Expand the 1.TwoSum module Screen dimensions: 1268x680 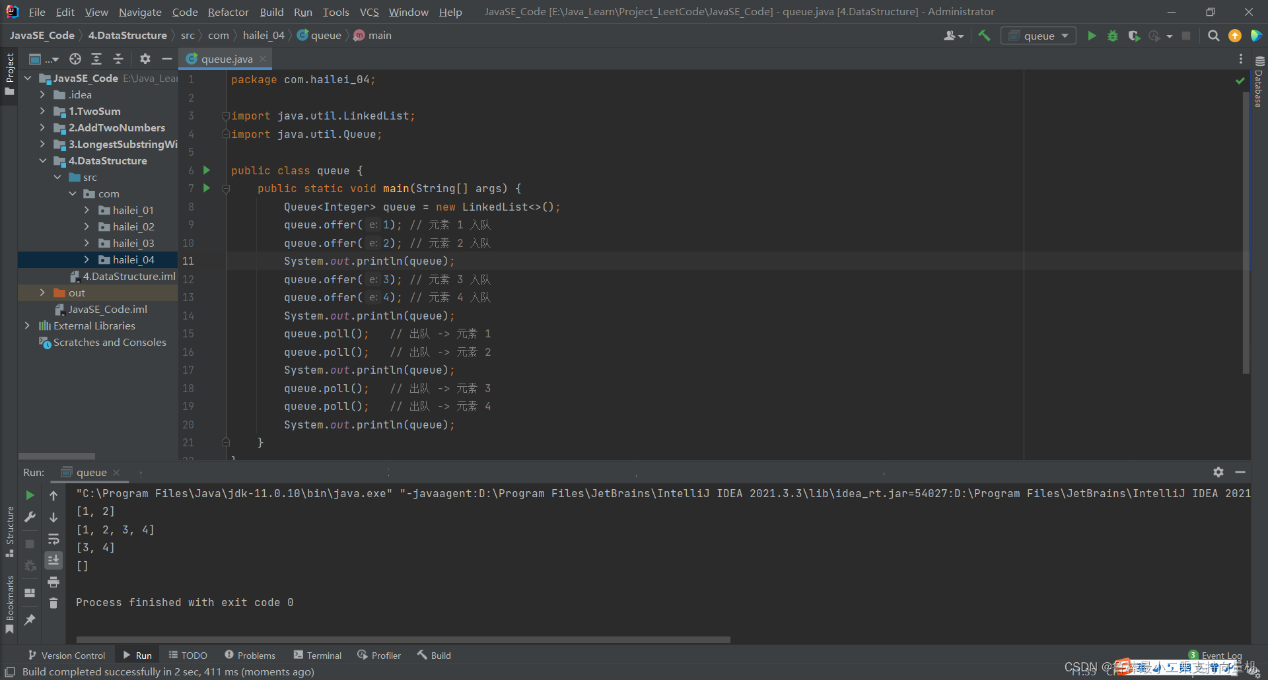42,111
